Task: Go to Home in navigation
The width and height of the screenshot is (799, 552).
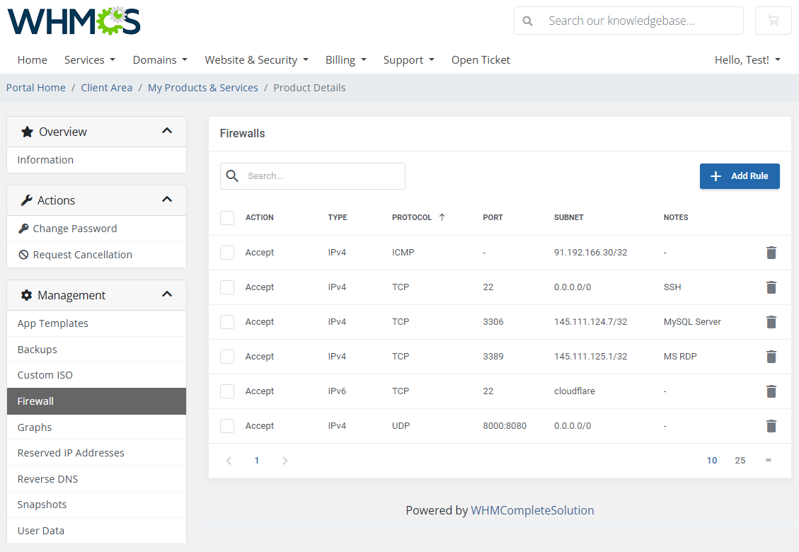Action: 32,60
